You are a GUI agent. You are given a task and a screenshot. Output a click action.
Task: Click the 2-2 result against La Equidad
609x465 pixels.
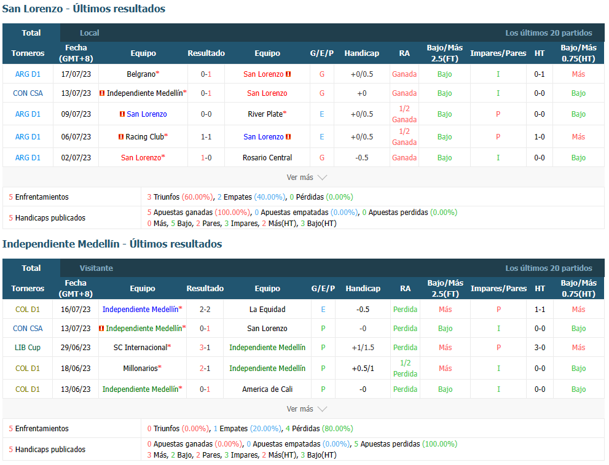(x=205, y=310)
